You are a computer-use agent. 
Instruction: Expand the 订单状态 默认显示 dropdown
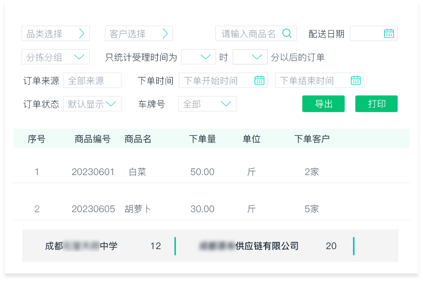[x=111, y=104]
